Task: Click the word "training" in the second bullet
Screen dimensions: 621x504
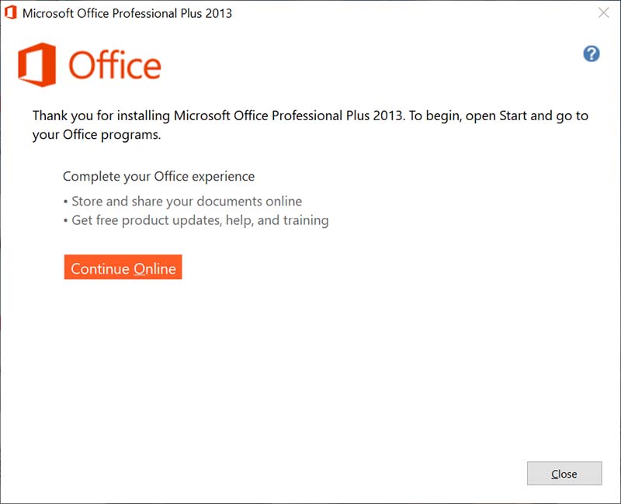Action: coord(305,220)
